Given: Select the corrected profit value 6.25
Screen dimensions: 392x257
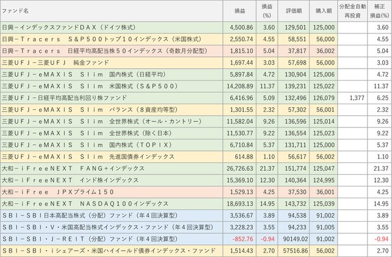Looking at the screenshot, I should 383,98.
